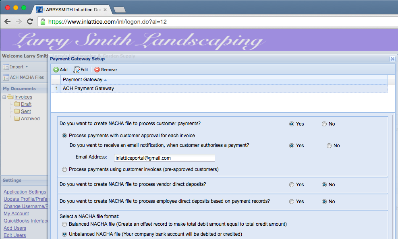
Task: Click the browser back arrow
Action: click(8, 22)
